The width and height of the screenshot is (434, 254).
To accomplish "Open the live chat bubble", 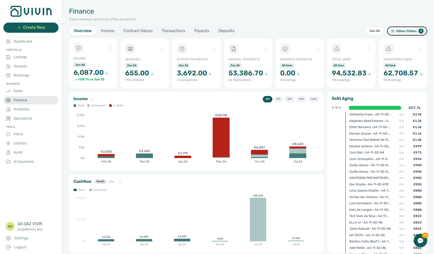I will click(x=420, y=240).
